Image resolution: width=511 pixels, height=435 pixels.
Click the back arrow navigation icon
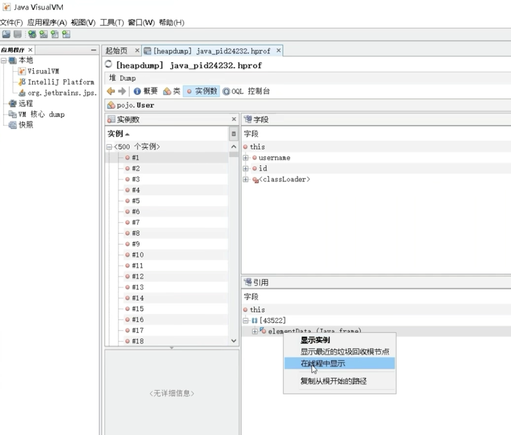point(111,91)
